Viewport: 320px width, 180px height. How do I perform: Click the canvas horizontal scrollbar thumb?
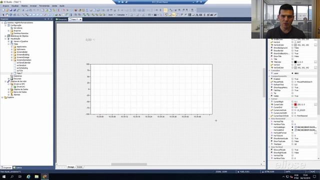coord(129,164)
